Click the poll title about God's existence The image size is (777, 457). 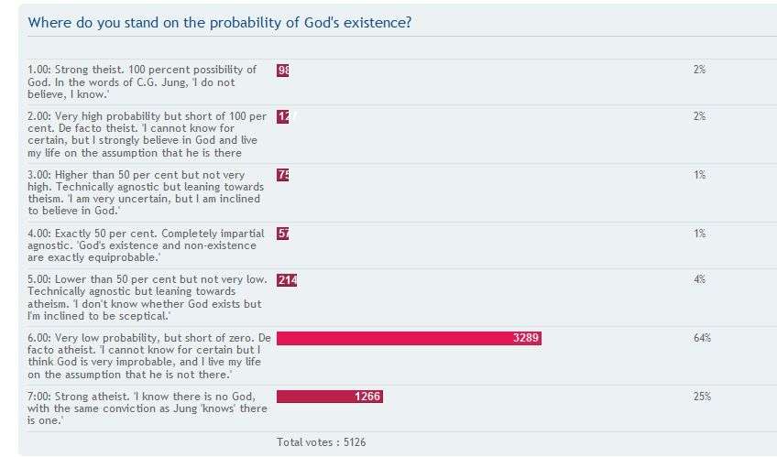click(x=220, y=22)
